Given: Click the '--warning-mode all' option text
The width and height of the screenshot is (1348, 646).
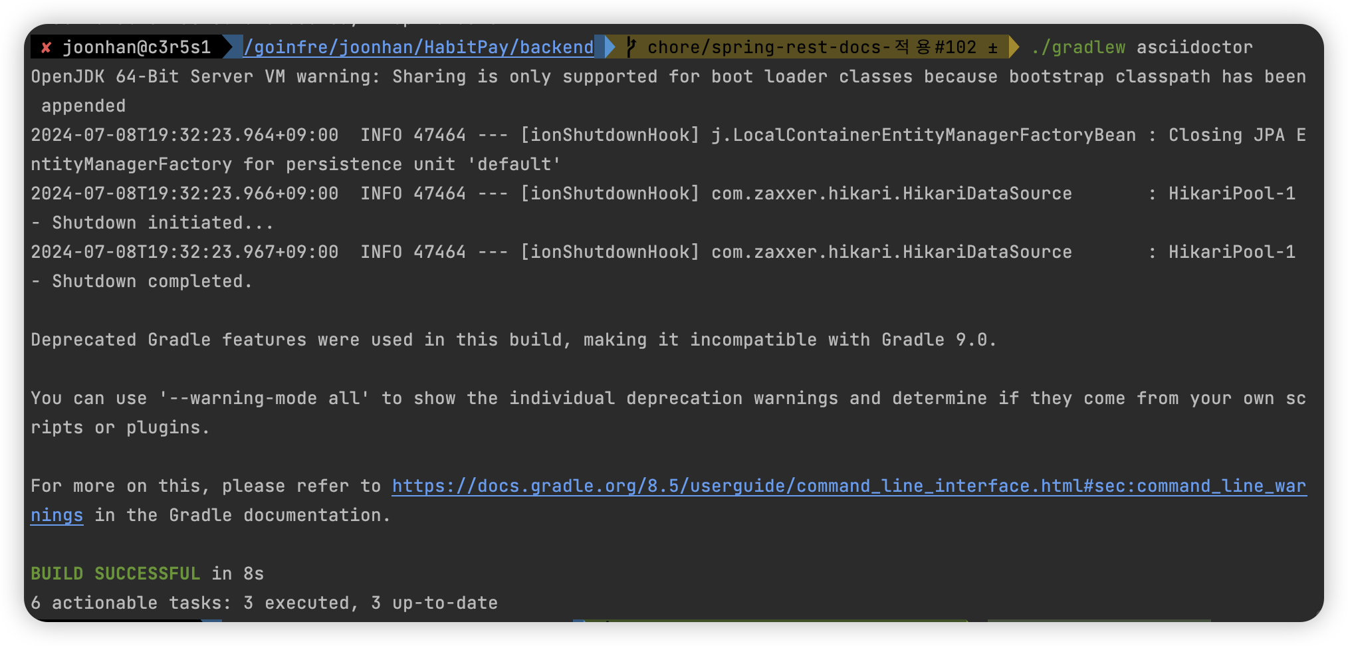Looking at the screenshot, I should [x=265, y=398].
